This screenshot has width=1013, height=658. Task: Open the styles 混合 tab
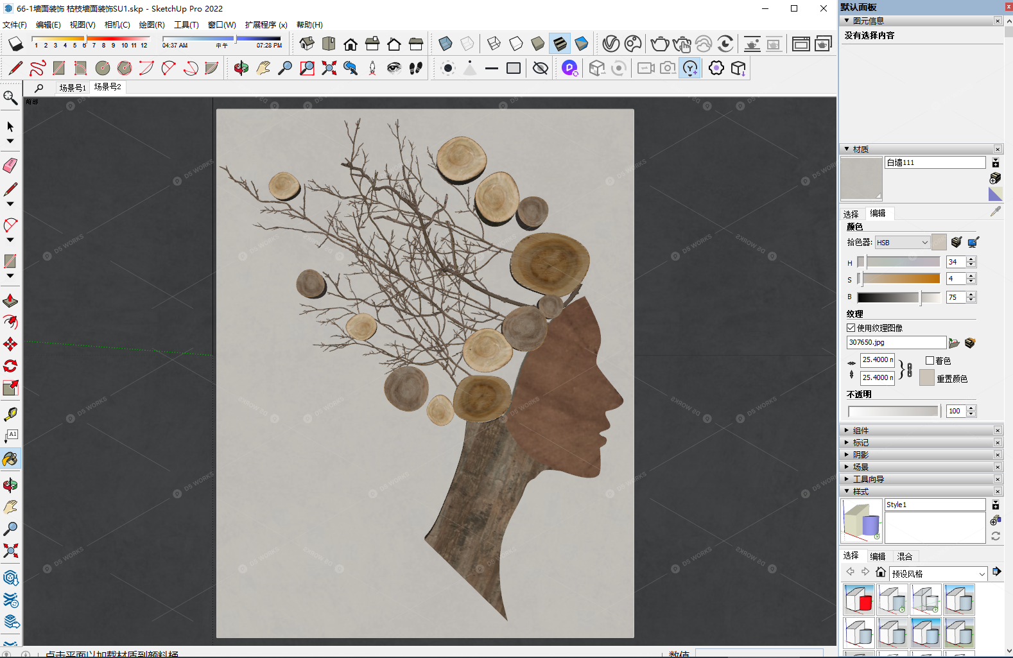(905, 557)
